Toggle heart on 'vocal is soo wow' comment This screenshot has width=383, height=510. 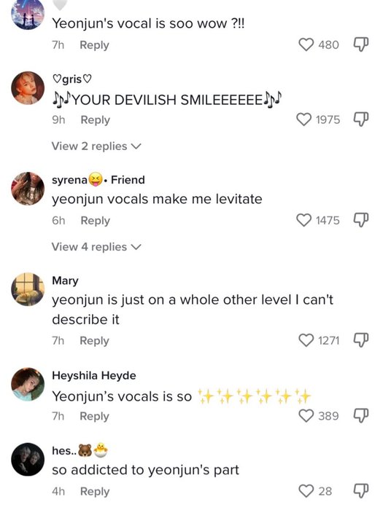[x=306, y=44]
